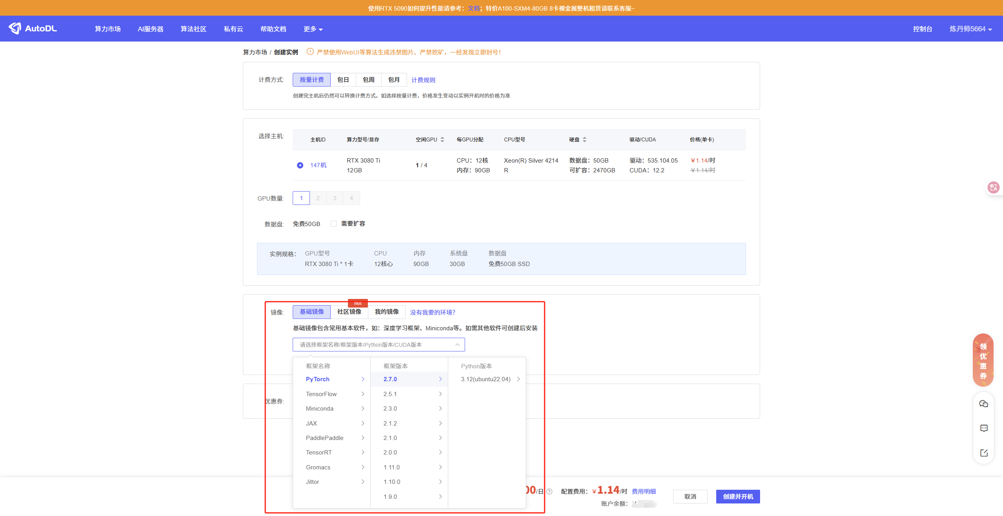The height and width of the screenshot is (516, 1003).
Task: Select the 147机 host radio button
Action: (x=300, y=165)
